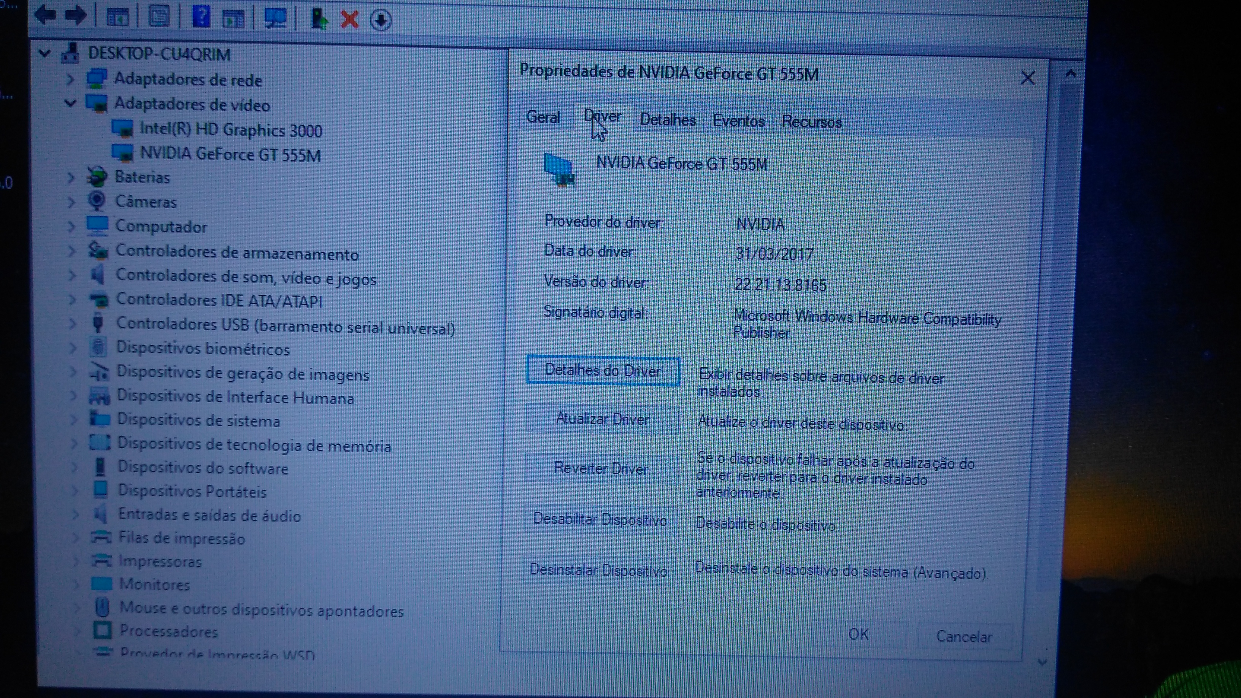This screenshot has width=1241, height=698.
Task: Click the speaker icon for som, vídeo e jogos
Action: pos(98,275)
